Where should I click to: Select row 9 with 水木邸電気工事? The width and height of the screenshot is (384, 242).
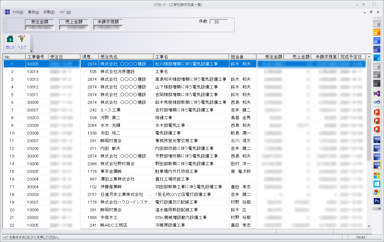[170, 125]
